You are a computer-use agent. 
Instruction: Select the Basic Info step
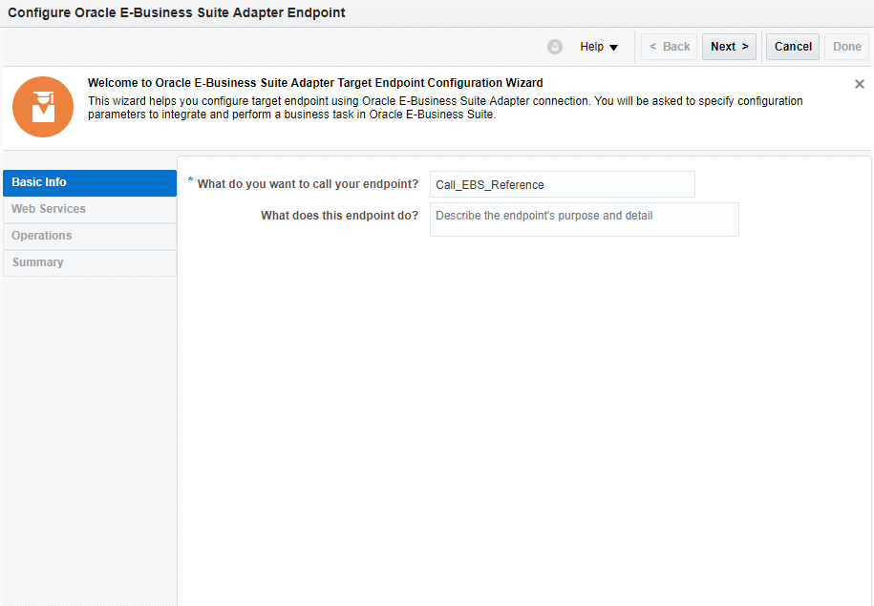[90, 182]
